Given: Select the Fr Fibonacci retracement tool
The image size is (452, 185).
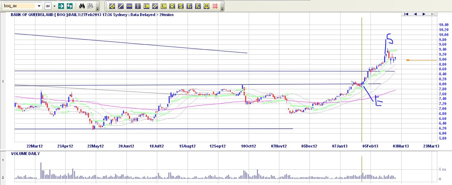Looking at the screenshot, I should (189, 6).
